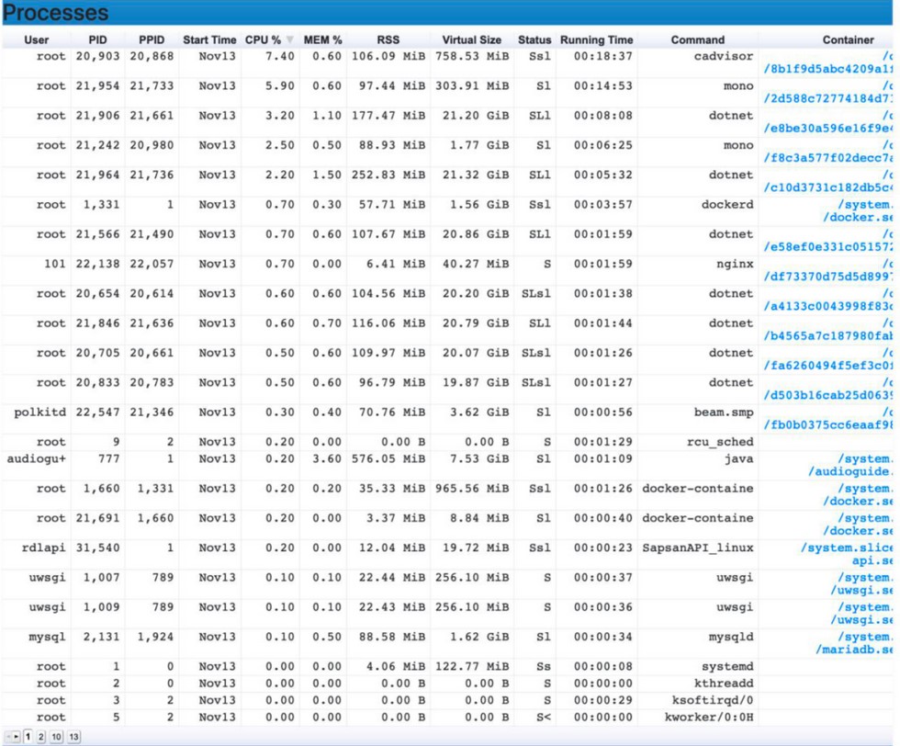Open SapsanAPI_linux /system.slice container link
This screenshot has width=900, height=746.
tap(847, 554)
